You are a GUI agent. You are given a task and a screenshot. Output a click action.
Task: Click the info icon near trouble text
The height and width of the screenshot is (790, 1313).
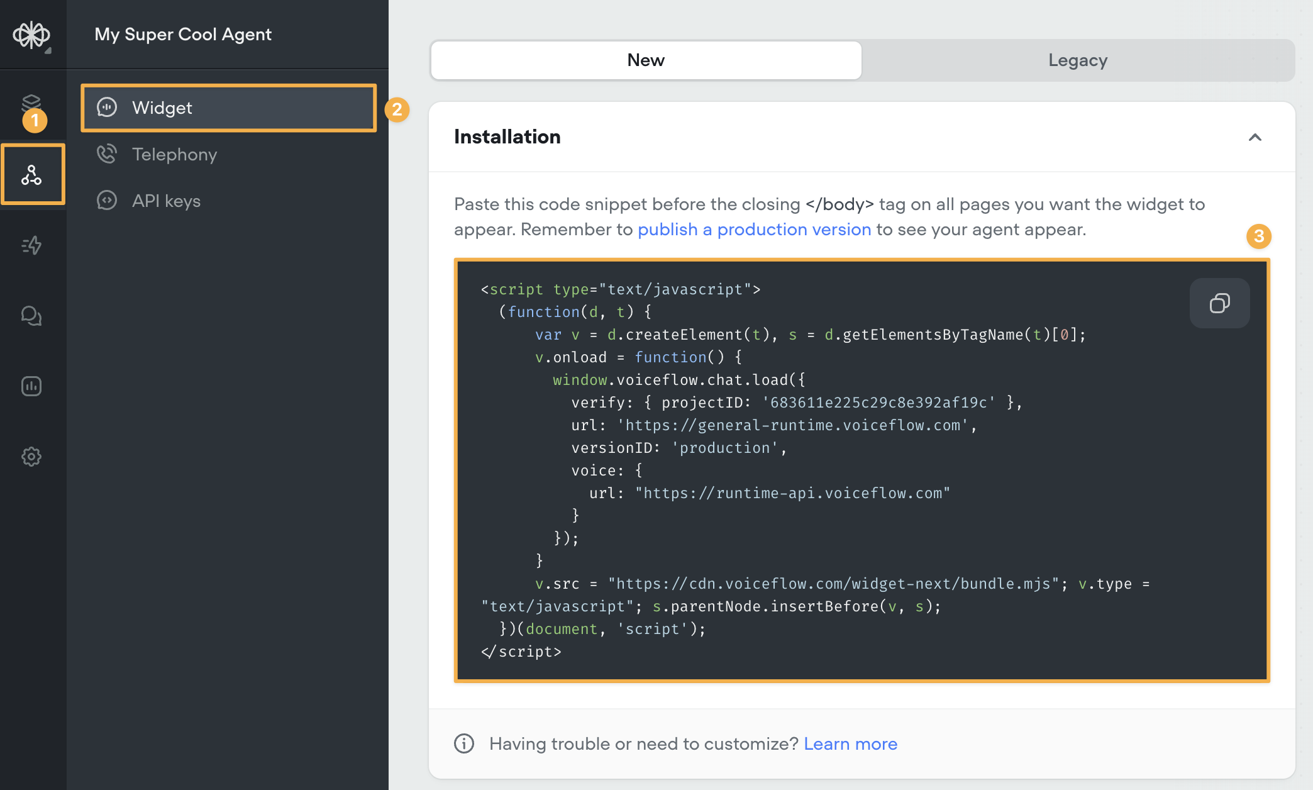coord(464,743)
